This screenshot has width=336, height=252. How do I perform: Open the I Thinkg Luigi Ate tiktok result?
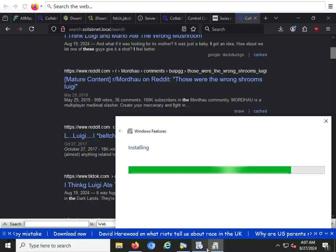(x=90, y=185)
